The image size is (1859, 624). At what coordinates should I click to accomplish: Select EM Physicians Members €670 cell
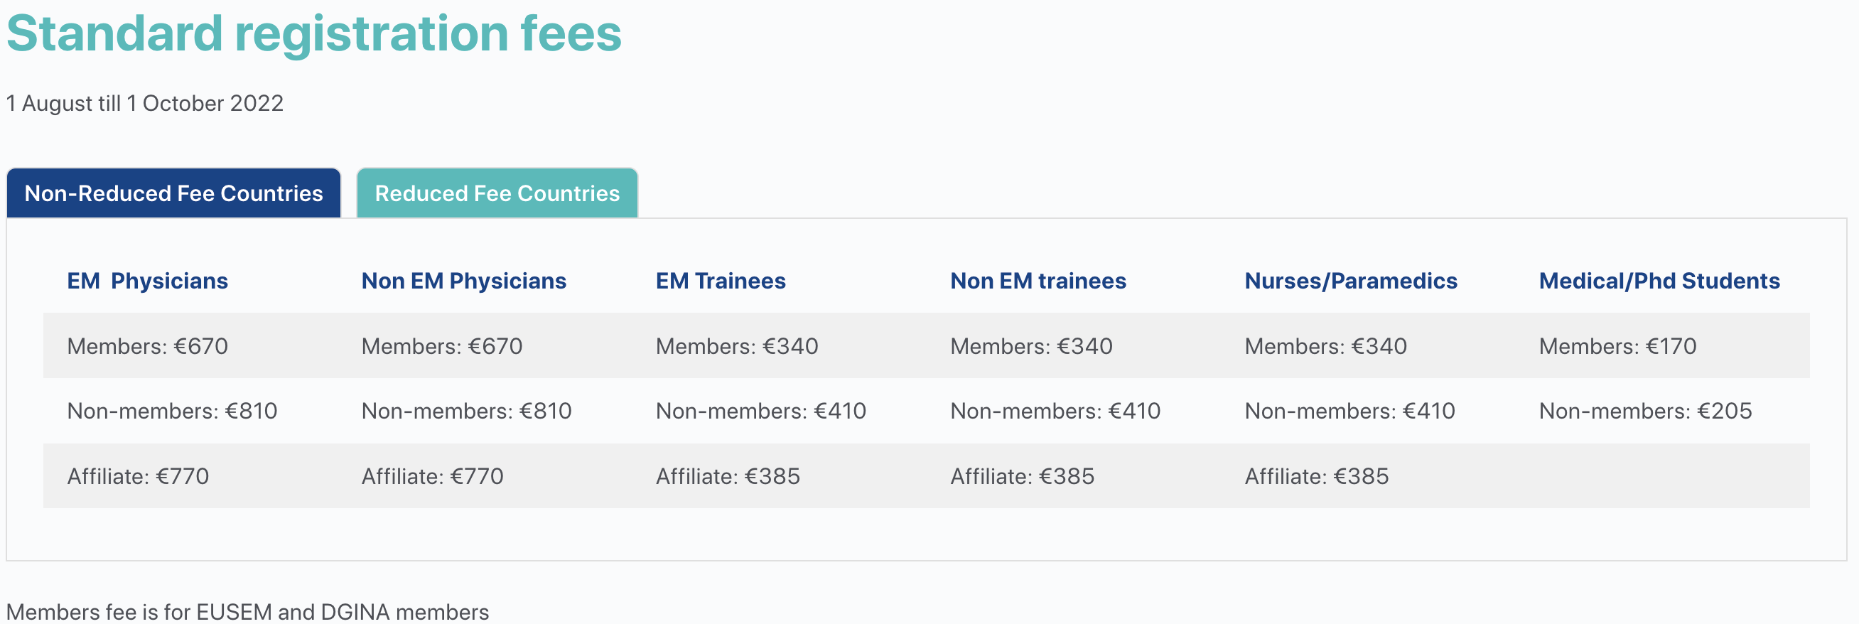click(x=147, y=346)
